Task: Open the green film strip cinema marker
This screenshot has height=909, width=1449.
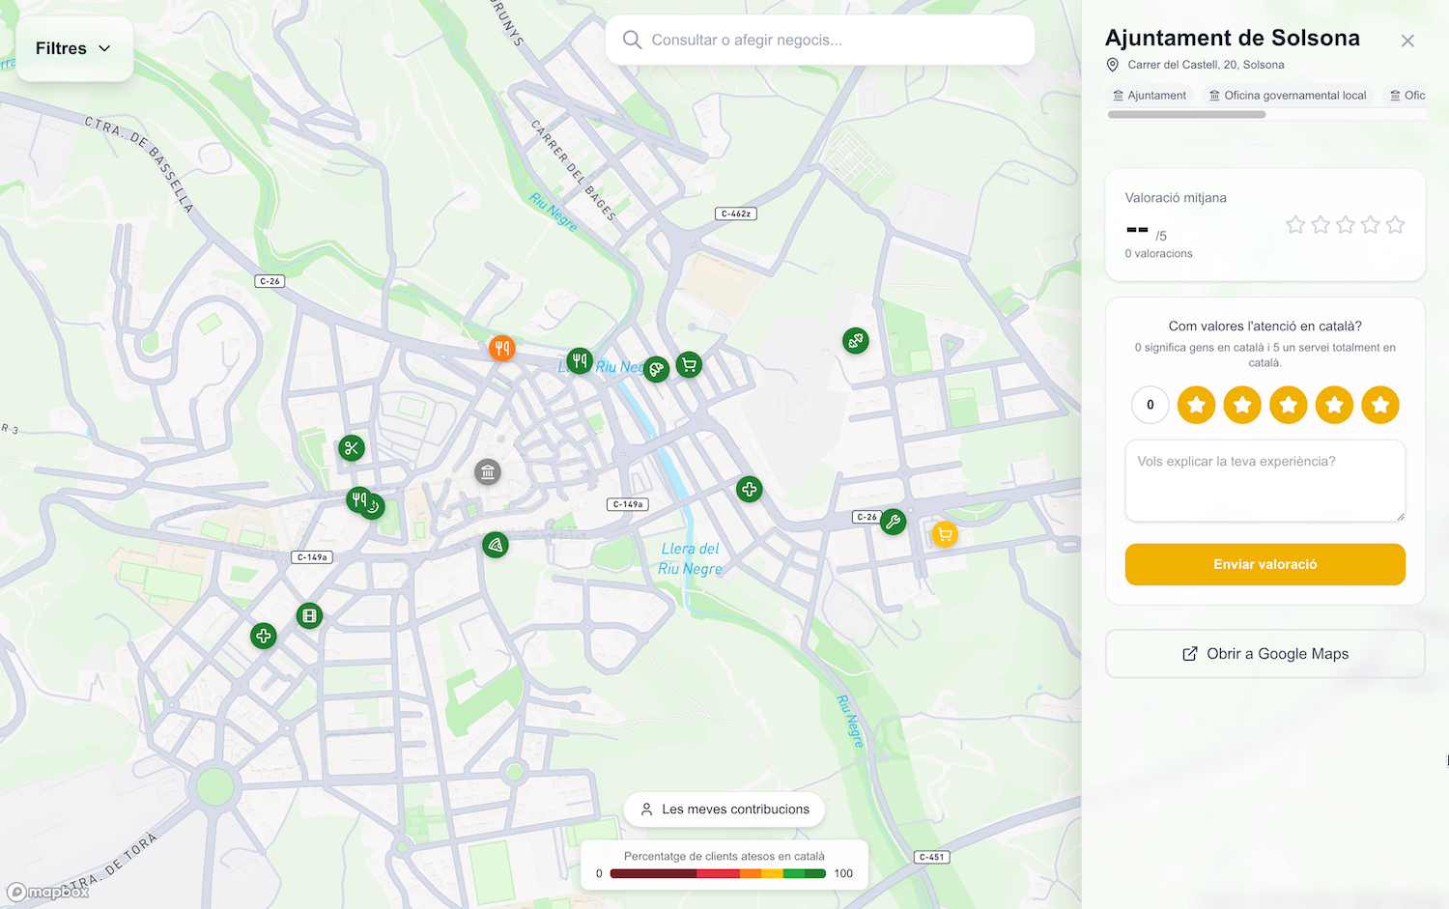Action: [309, 615]
